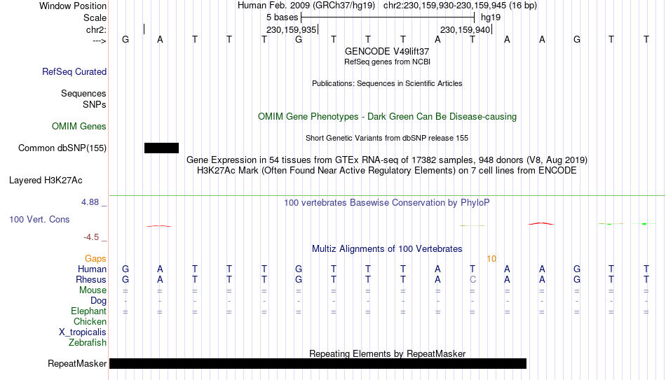Viewport: 666px width, 380px height.
Task: Click Human Feb. 2009 (GRCh37/hg19) assembly text
Action: (x=306, y=6)
